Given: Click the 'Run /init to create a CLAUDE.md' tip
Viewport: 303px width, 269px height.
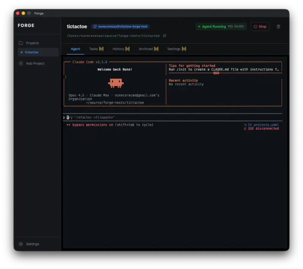Looking at the screenshot, I should tap(224, 69).
